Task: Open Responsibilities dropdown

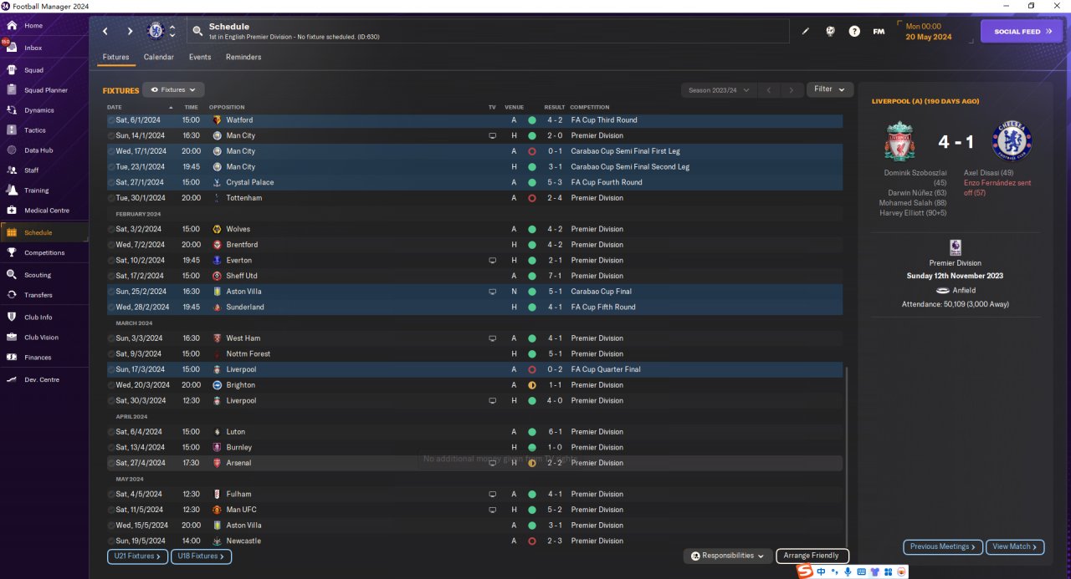Action: pos(727,556)
